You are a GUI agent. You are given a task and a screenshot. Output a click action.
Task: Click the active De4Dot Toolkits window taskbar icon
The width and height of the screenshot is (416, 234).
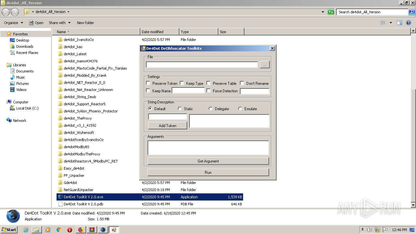pos(114,230)
